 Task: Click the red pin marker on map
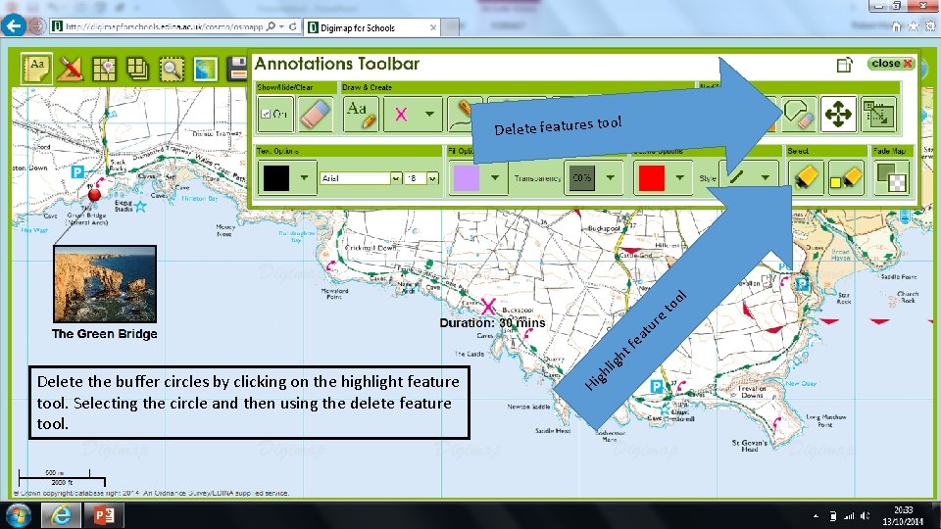(x=94, y=194)
